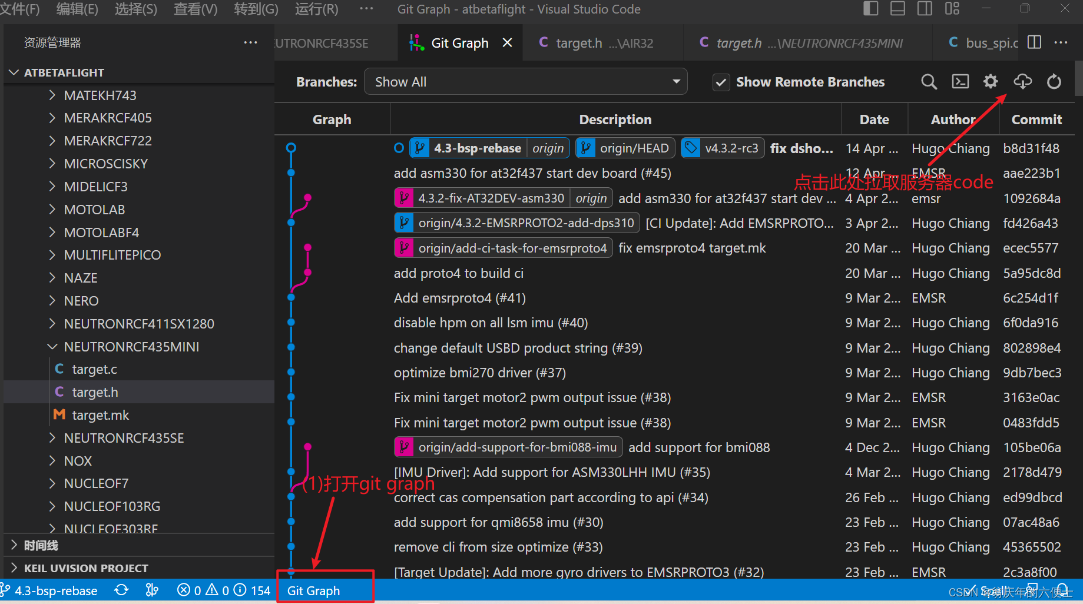Click commit hash aae223b1

(x=1032, y=173)
